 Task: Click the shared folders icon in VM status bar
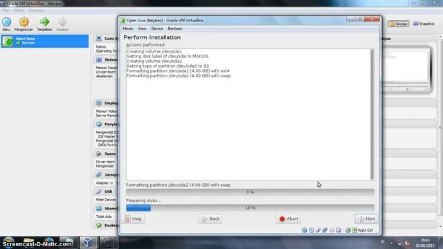point(332,230)
